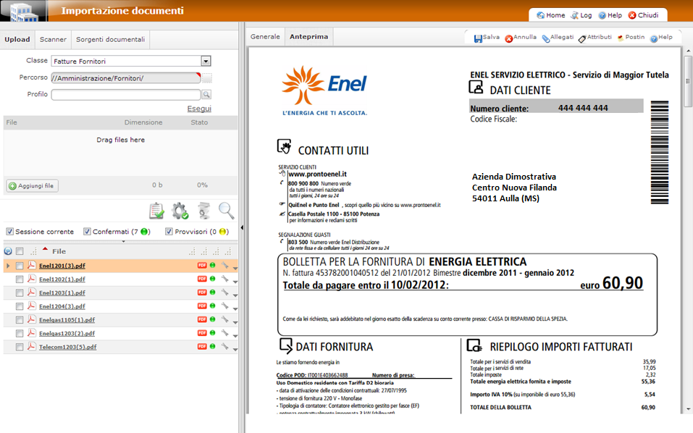
Task: Click the Esegui link
Action: click(199, 109)
